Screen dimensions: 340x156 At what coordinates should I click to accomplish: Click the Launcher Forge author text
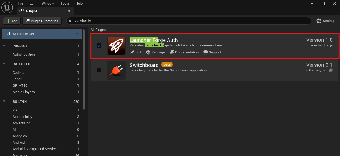(321, 45)
